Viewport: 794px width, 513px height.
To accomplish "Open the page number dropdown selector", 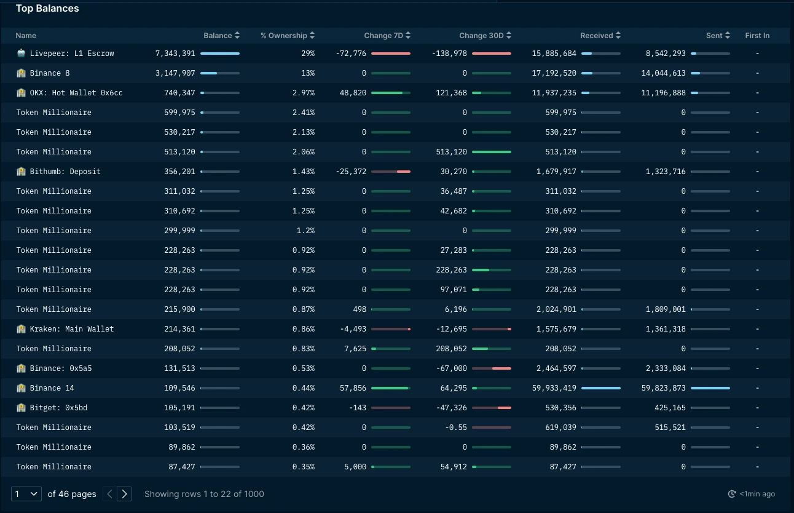I will coord(26,494).
